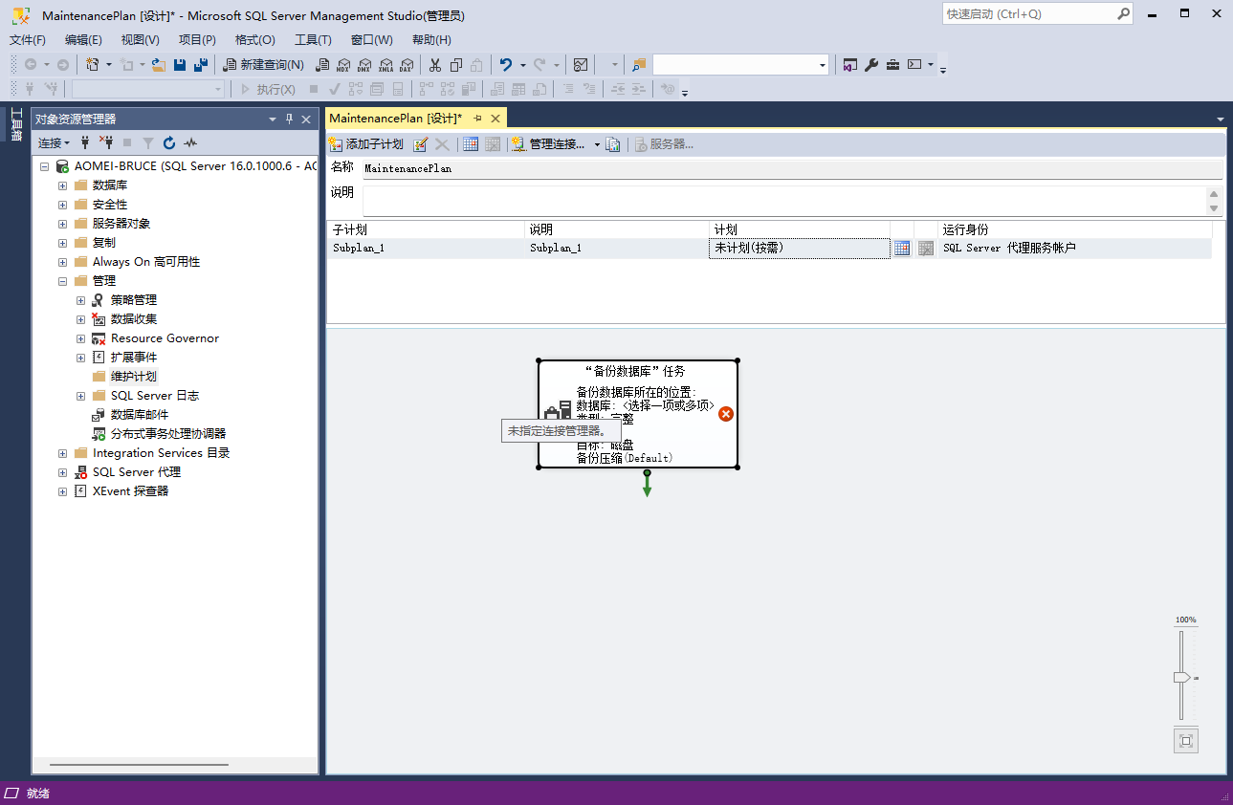Open the 管理连接 dropdown arrow

(x=597, y=144)
